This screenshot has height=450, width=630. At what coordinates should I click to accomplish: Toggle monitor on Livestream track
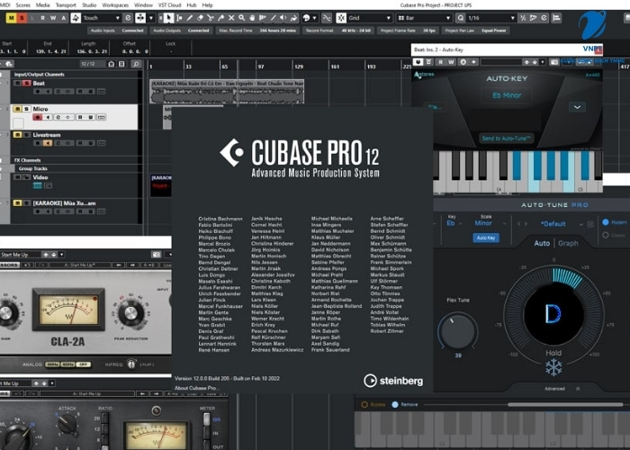point(48,143)
